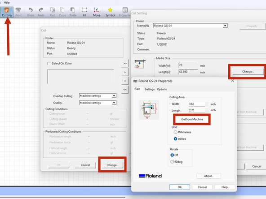This screenshot has height=199, width=266.
Task: Click Cancel in the Cut dialog
Action: [x=85, y=165]
